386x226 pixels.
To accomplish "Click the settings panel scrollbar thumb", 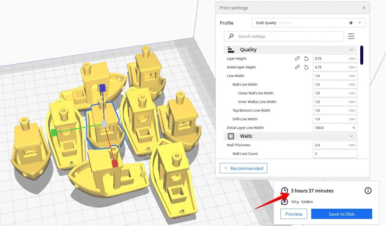I will coord(362,55).
